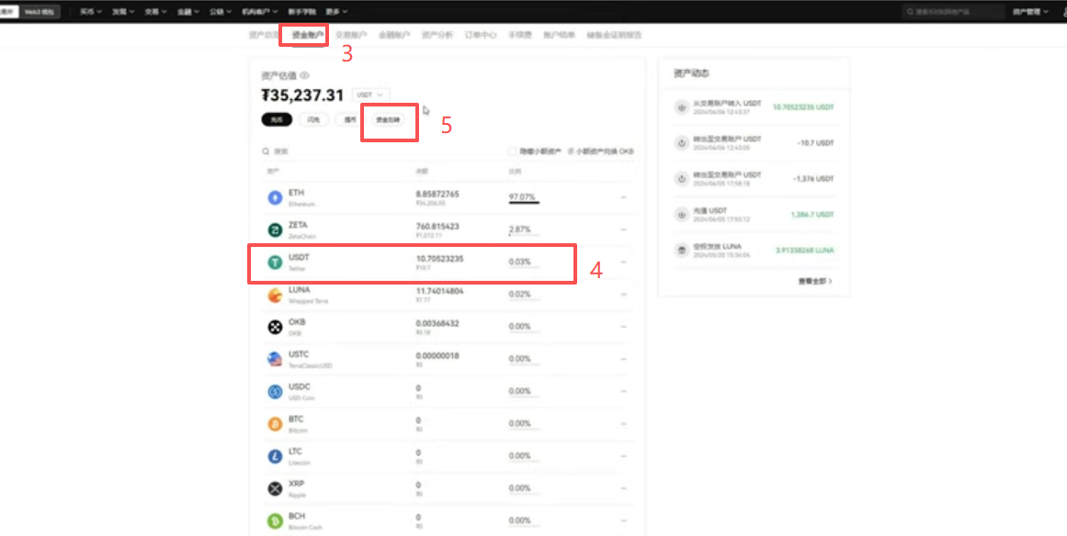
Task: Click the icon before 小额资产兑换 OKB
Action: pyautogui.click(x=570, y=151)
